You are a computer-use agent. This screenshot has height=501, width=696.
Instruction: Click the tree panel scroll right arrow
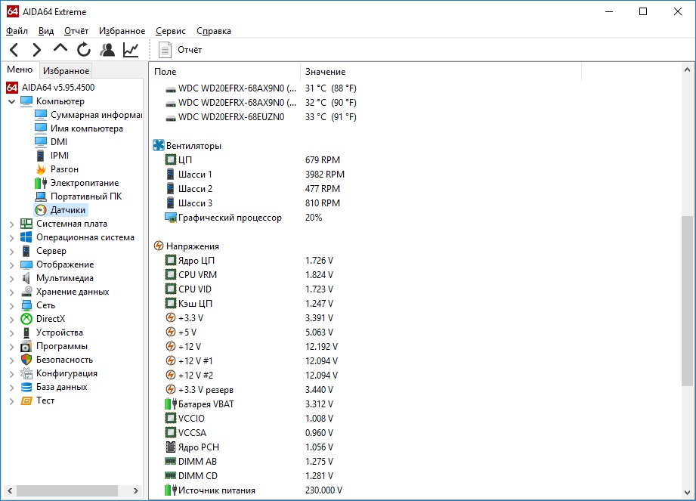[136, 490]
